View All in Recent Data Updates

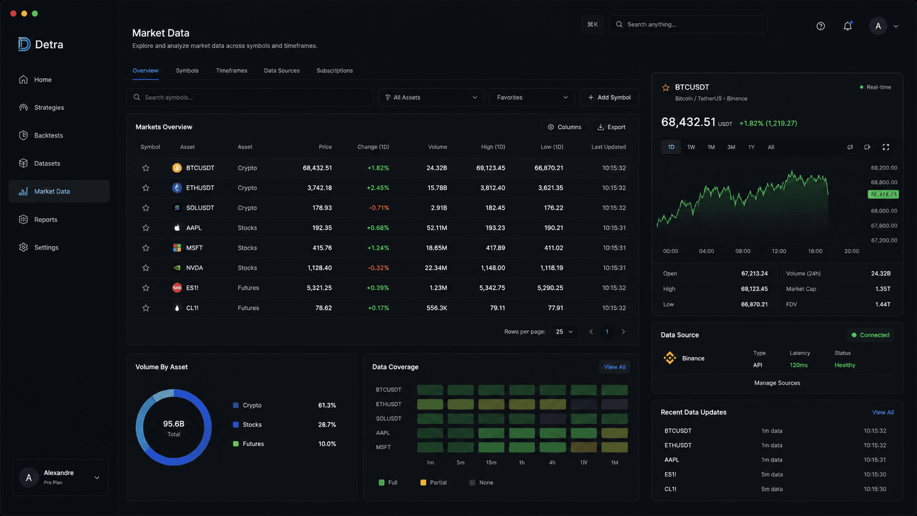(x=883, y=412)
